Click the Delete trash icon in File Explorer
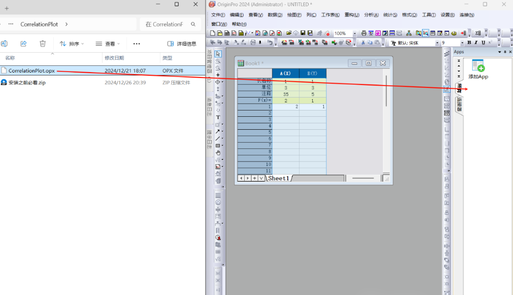The image size is (513, 295). pos(42,43)
